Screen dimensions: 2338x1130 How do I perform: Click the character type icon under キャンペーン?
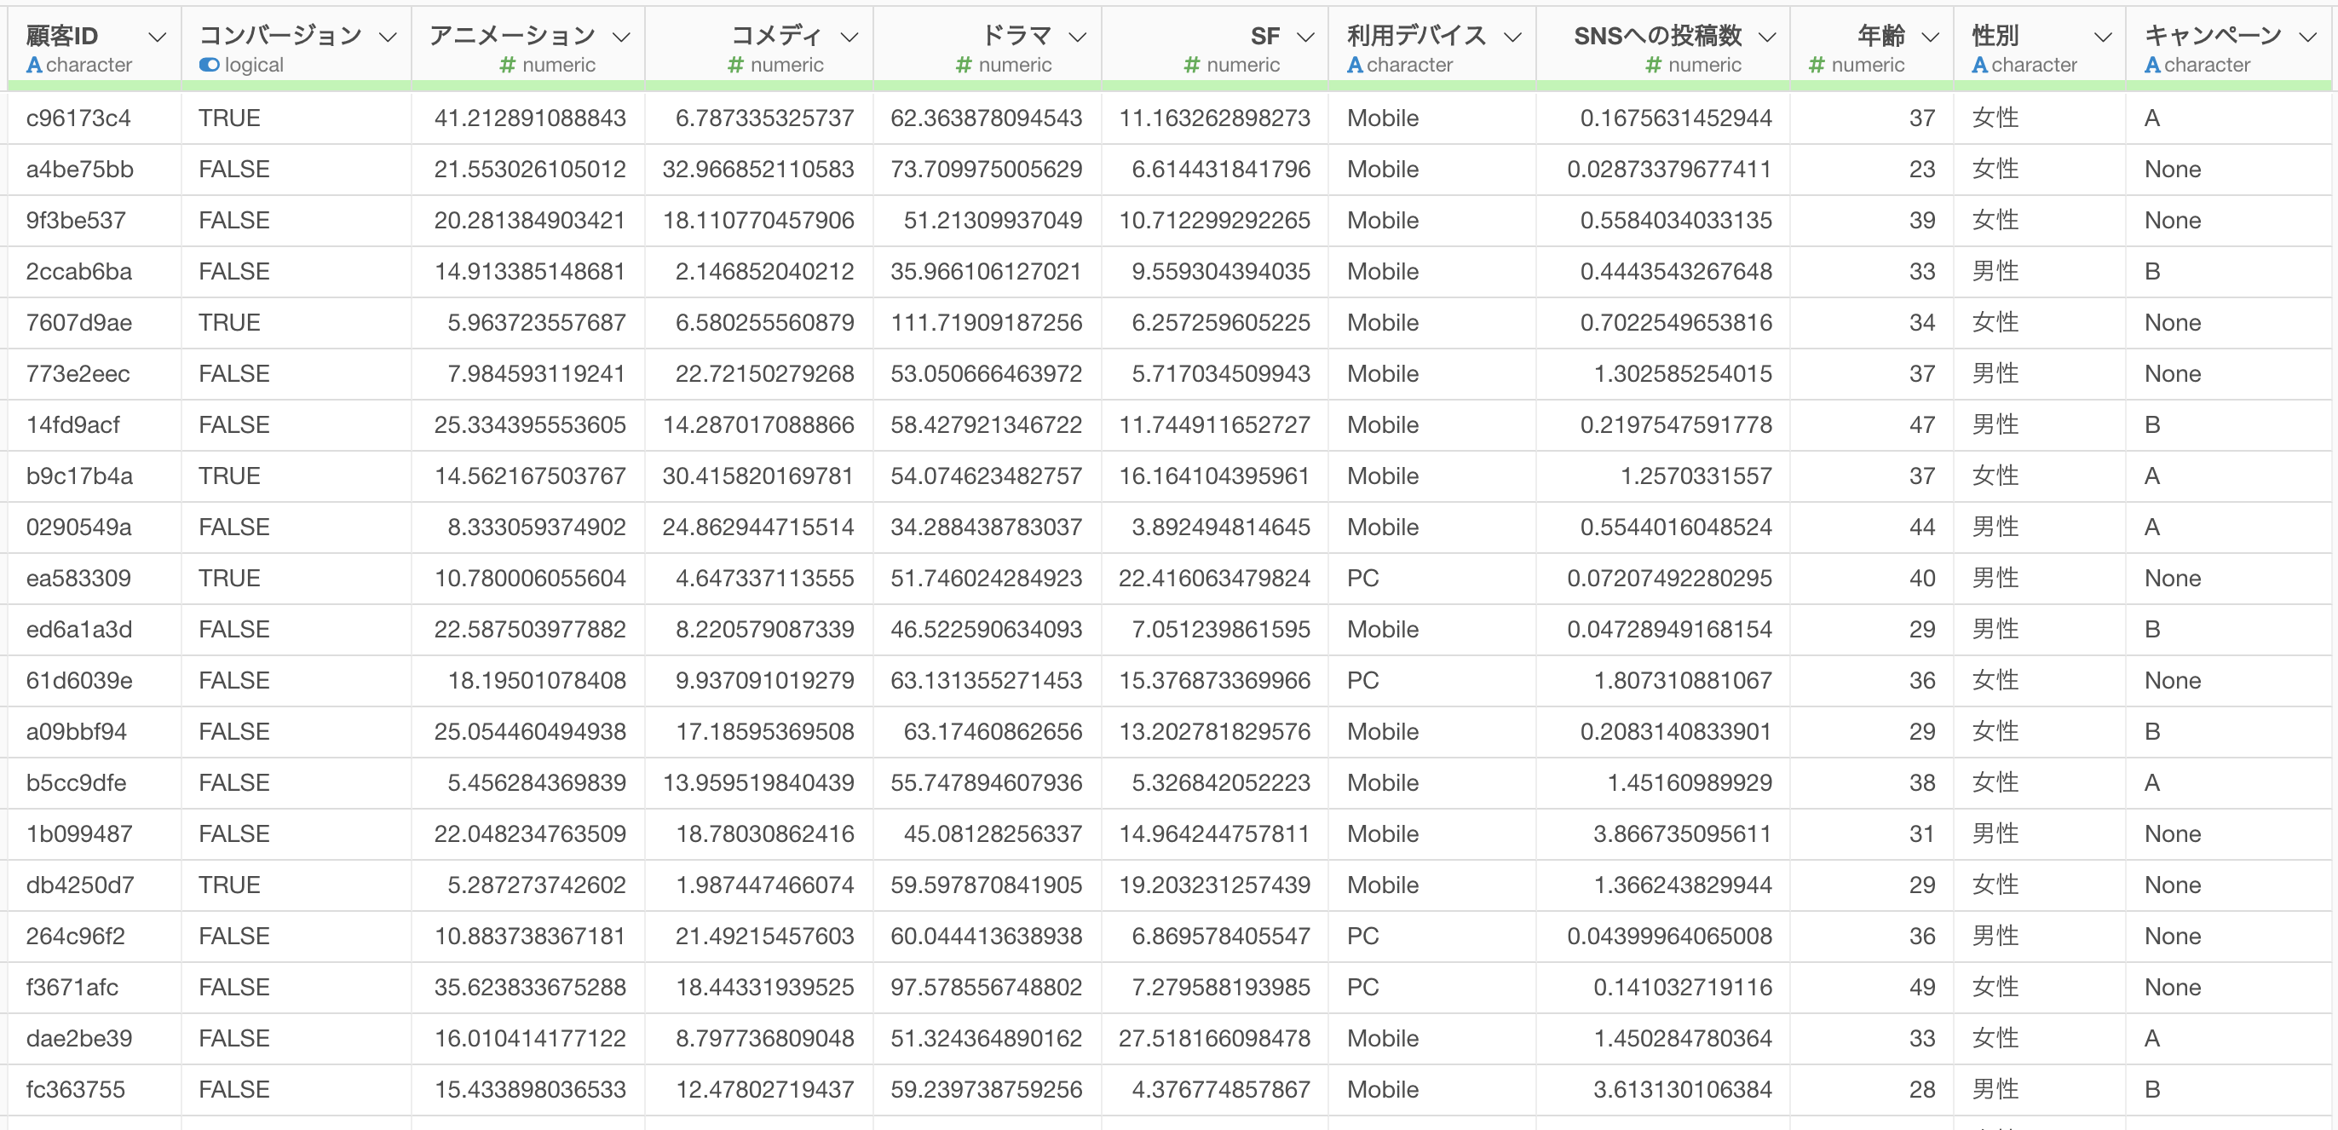2153,66
